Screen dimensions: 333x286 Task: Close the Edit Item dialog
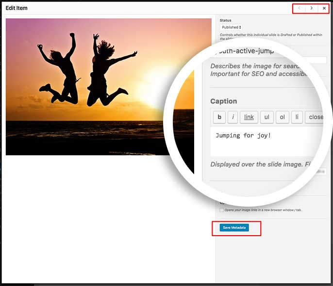tap(324, 8)
